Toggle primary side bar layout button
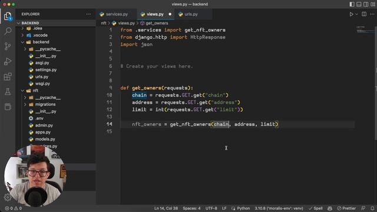This screenshot has width=377, height=212. (352, 4)
